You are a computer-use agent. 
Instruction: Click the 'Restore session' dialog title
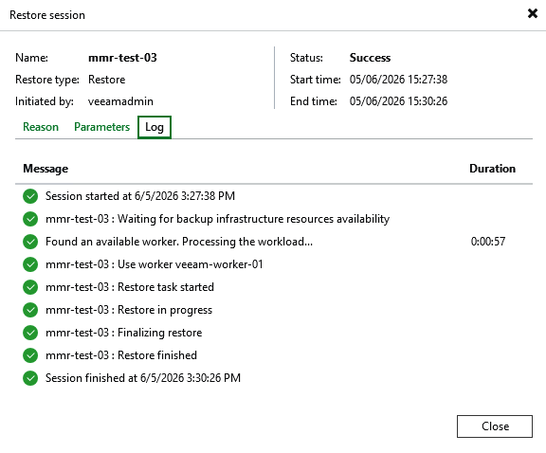tap(47, 15)
